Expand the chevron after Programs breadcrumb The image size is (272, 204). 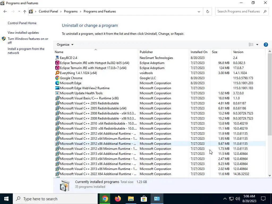tap(81, 11)
